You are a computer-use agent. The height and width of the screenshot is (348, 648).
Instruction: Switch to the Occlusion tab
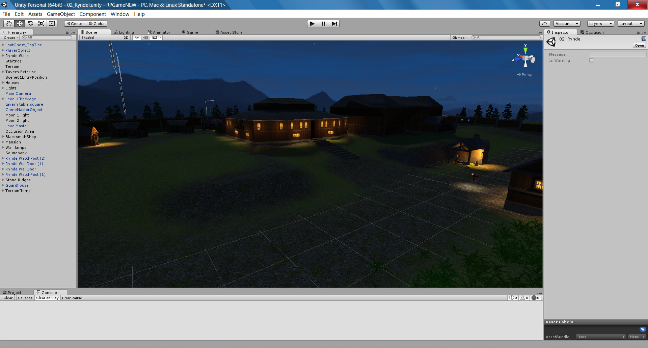point(592,32)
